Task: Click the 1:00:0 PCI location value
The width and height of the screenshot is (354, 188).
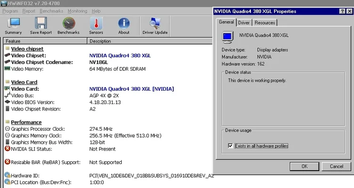Action: coord(97,182)
